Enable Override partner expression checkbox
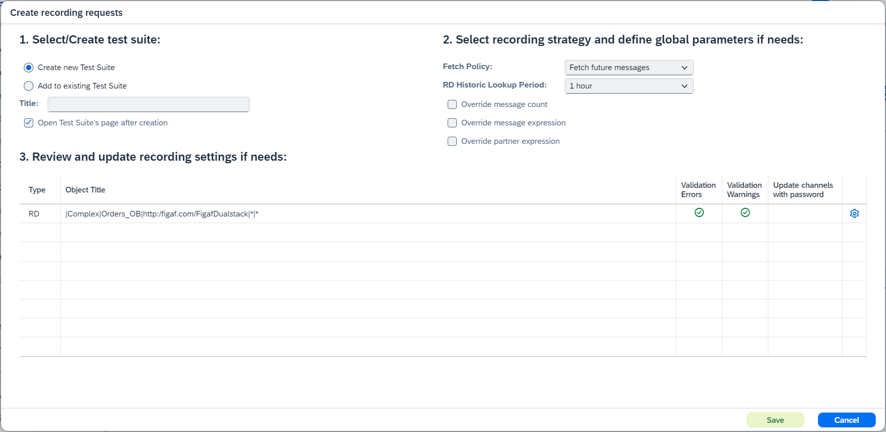The image size is (886, 432). 452,141
